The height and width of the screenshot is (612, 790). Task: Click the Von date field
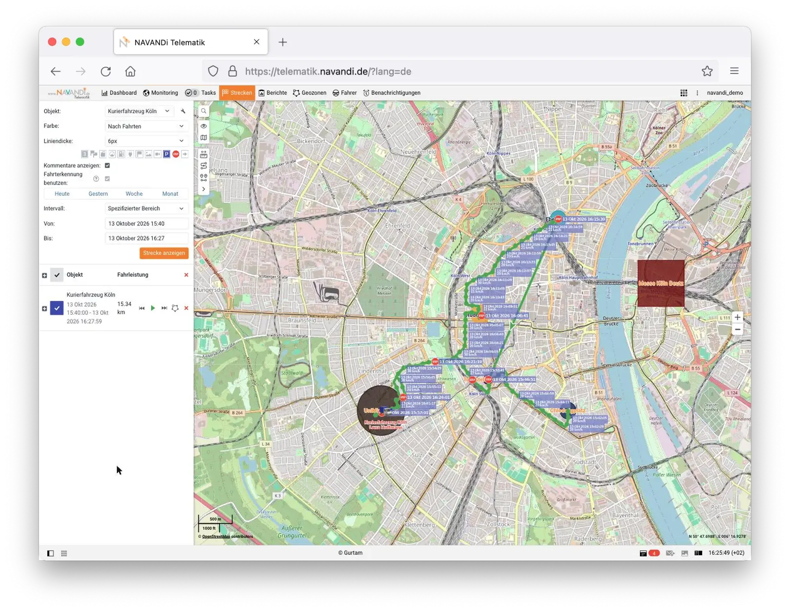[146, 224]
